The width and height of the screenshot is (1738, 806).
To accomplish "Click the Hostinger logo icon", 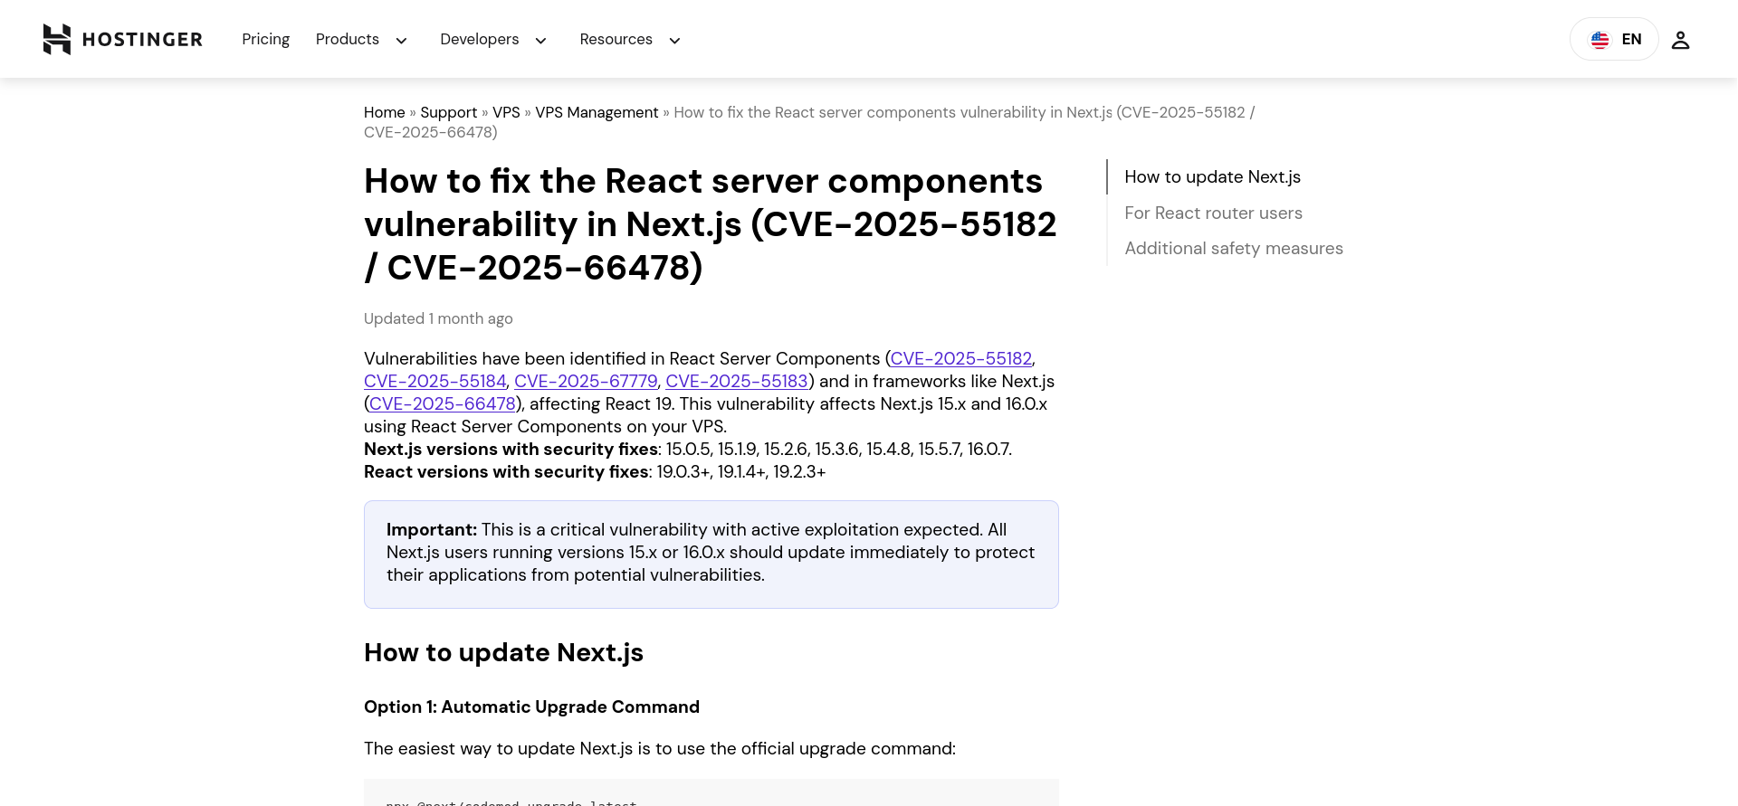I will 57,39.
